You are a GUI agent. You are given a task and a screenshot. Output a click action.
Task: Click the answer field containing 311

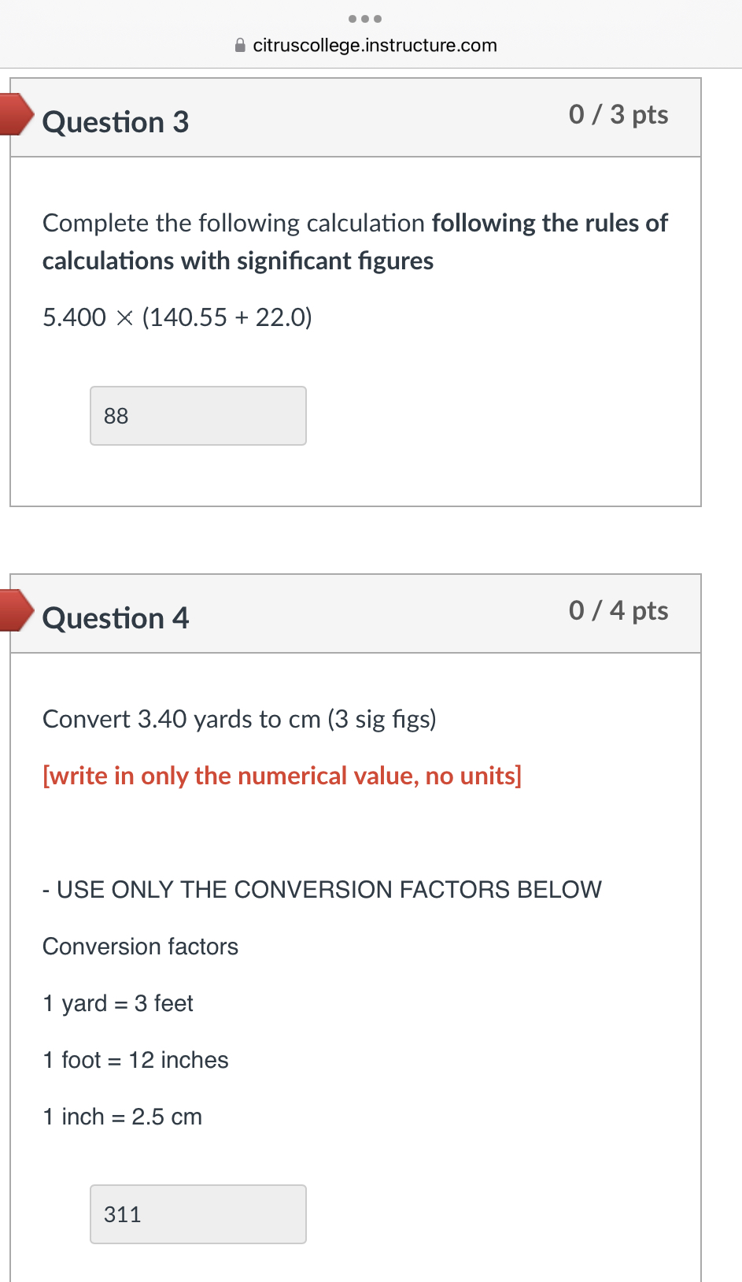point(197,1214)
